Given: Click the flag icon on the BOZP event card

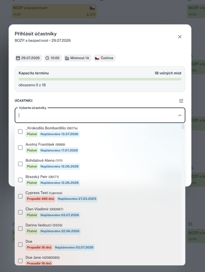Looking at the screenshot, I should 92,8.
